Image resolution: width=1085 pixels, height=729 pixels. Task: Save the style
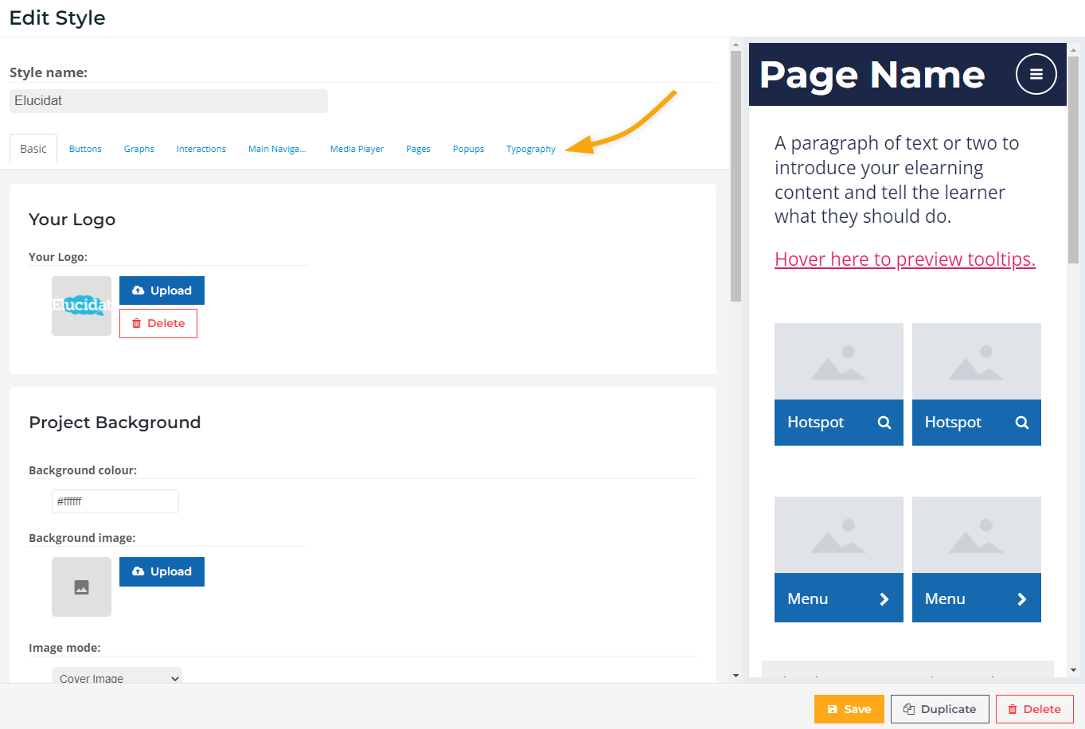pyautogui.click(x=849, y=709)
